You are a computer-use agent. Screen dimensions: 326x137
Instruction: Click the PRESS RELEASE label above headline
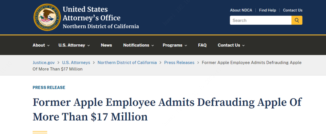click(49, 88)
